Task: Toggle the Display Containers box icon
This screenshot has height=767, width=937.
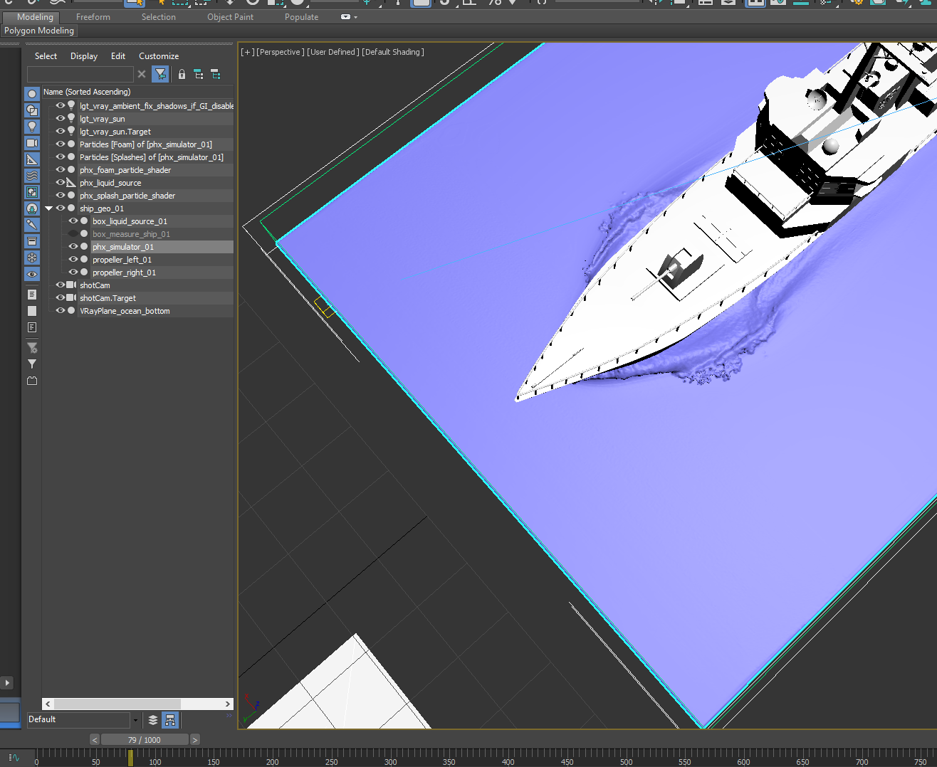Action: [x=32, y=241]
